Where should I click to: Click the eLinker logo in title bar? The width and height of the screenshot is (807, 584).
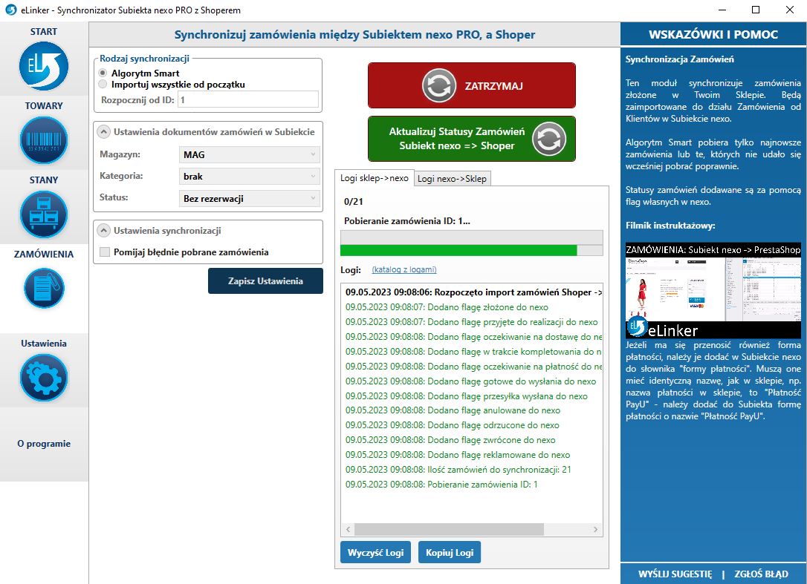(x=11, y=10)
